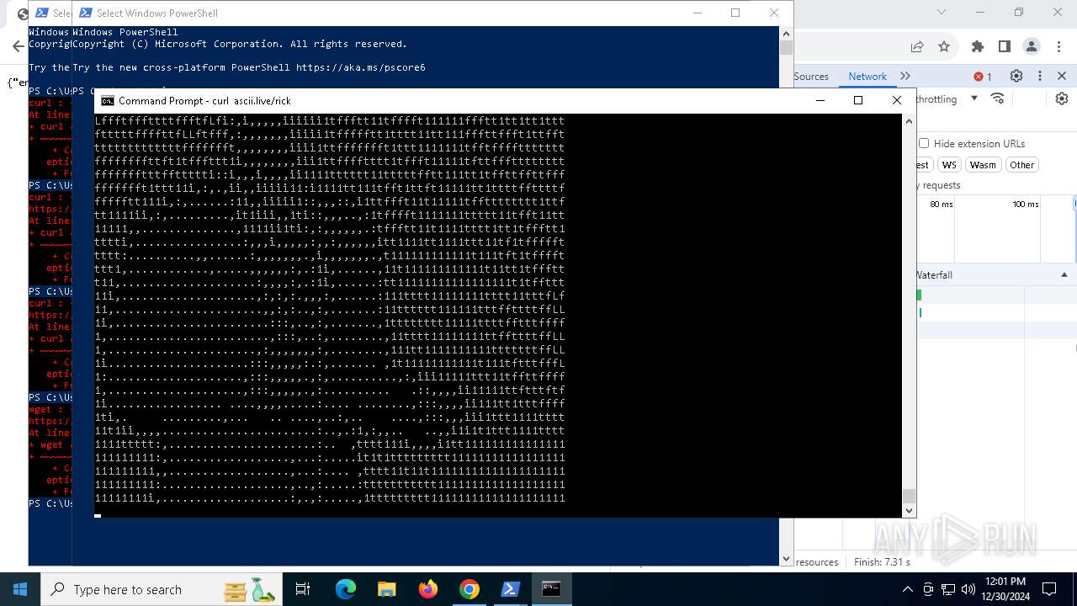This screenshot has width=1077, height=606.
Task: Close the DevTools panel
Action: [1062, 76]
